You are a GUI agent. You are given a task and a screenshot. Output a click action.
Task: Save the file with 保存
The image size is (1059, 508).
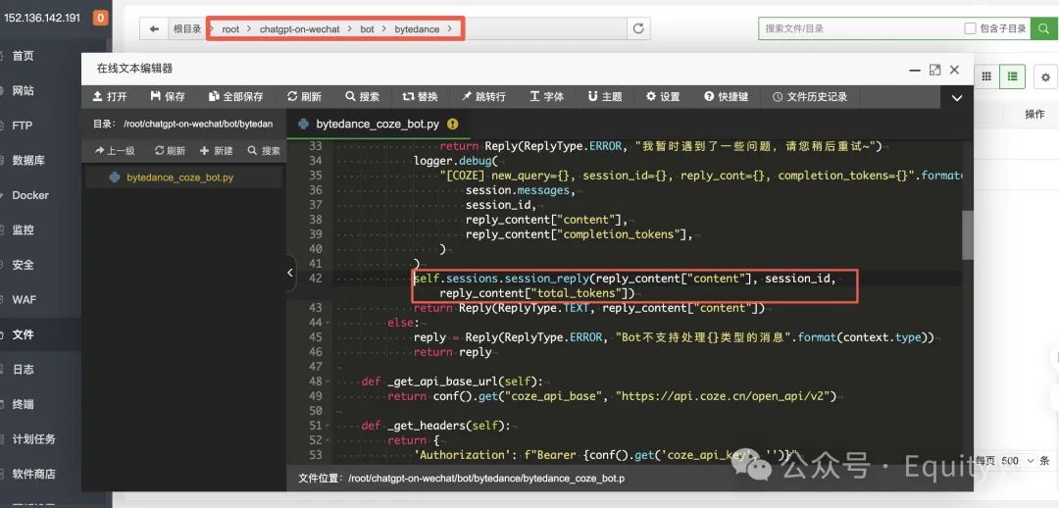(x=168, y=97)
